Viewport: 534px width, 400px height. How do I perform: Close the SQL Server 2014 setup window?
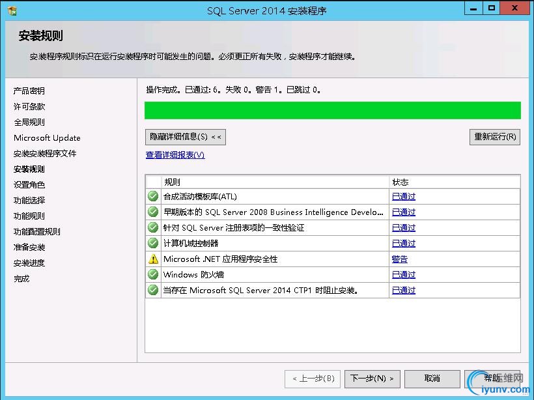514,8
